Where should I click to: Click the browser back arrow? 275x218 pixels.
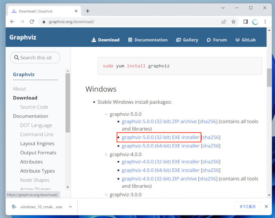click(12, 21)
